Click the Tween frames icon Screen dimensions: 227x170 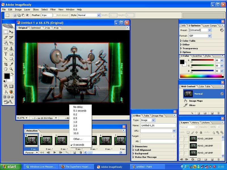67,152
